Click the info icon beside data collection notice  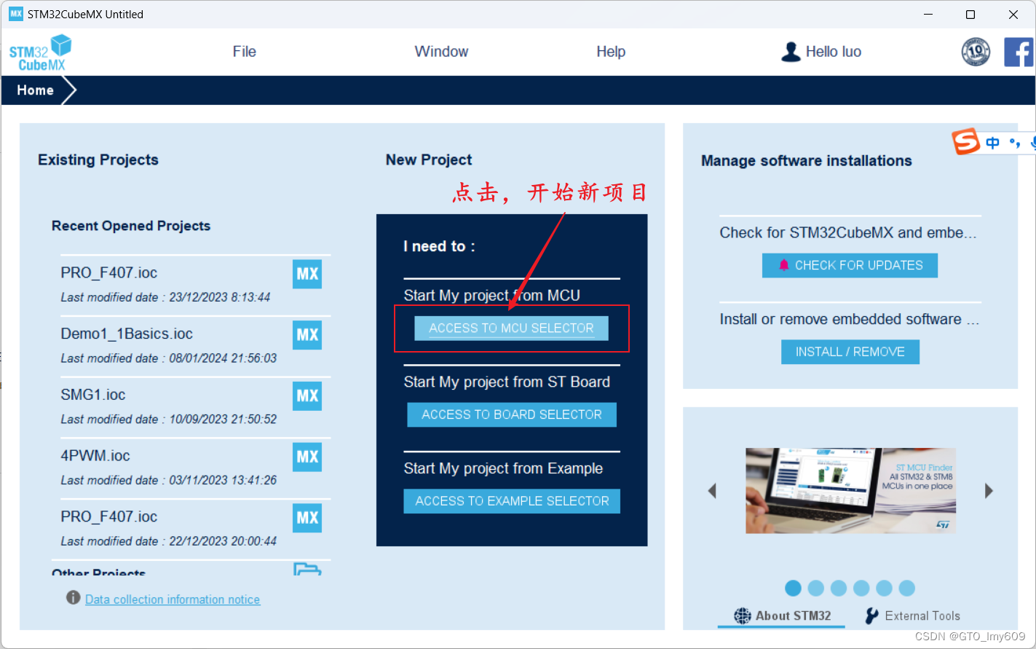(x=73, y=597)
